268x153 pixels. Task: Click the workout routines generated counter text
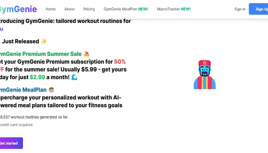pyautogui.click(x=34, y=117)
